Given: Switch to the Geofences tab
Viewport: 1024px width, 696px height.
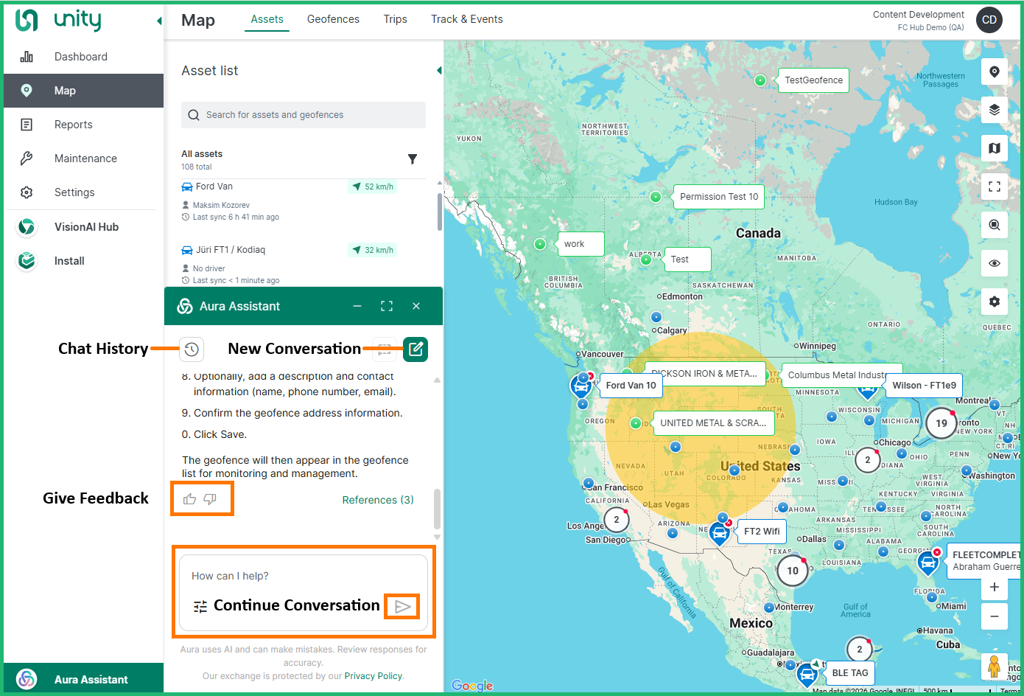Looking at the screenshot, I should [333, 19].
